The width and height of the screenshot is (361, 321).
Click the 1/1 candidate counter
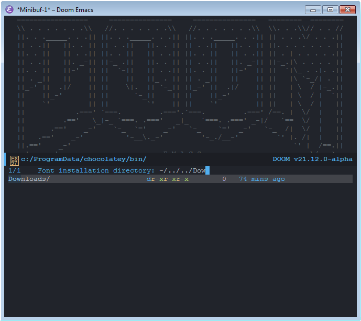(15, 171)
